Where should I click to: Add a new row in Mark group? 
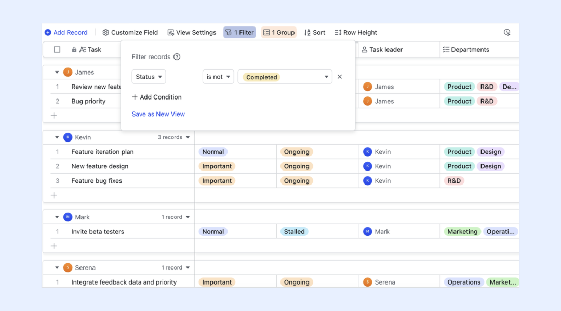coord(54,246)
